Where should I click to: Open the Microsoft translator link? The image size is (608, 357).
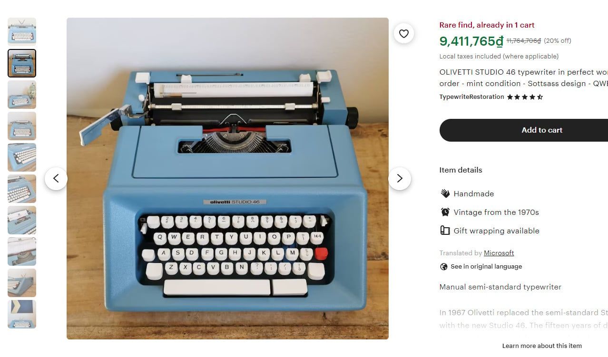499,253
